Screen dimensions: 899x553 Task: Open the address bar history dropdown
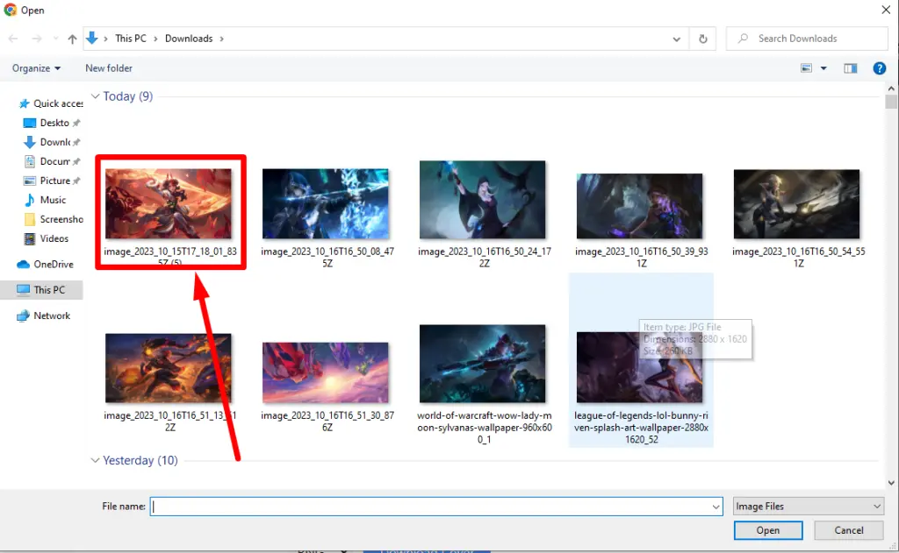[x=677, y=39]
